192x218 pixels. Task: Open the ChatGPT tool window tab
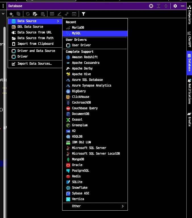point(189,39)
